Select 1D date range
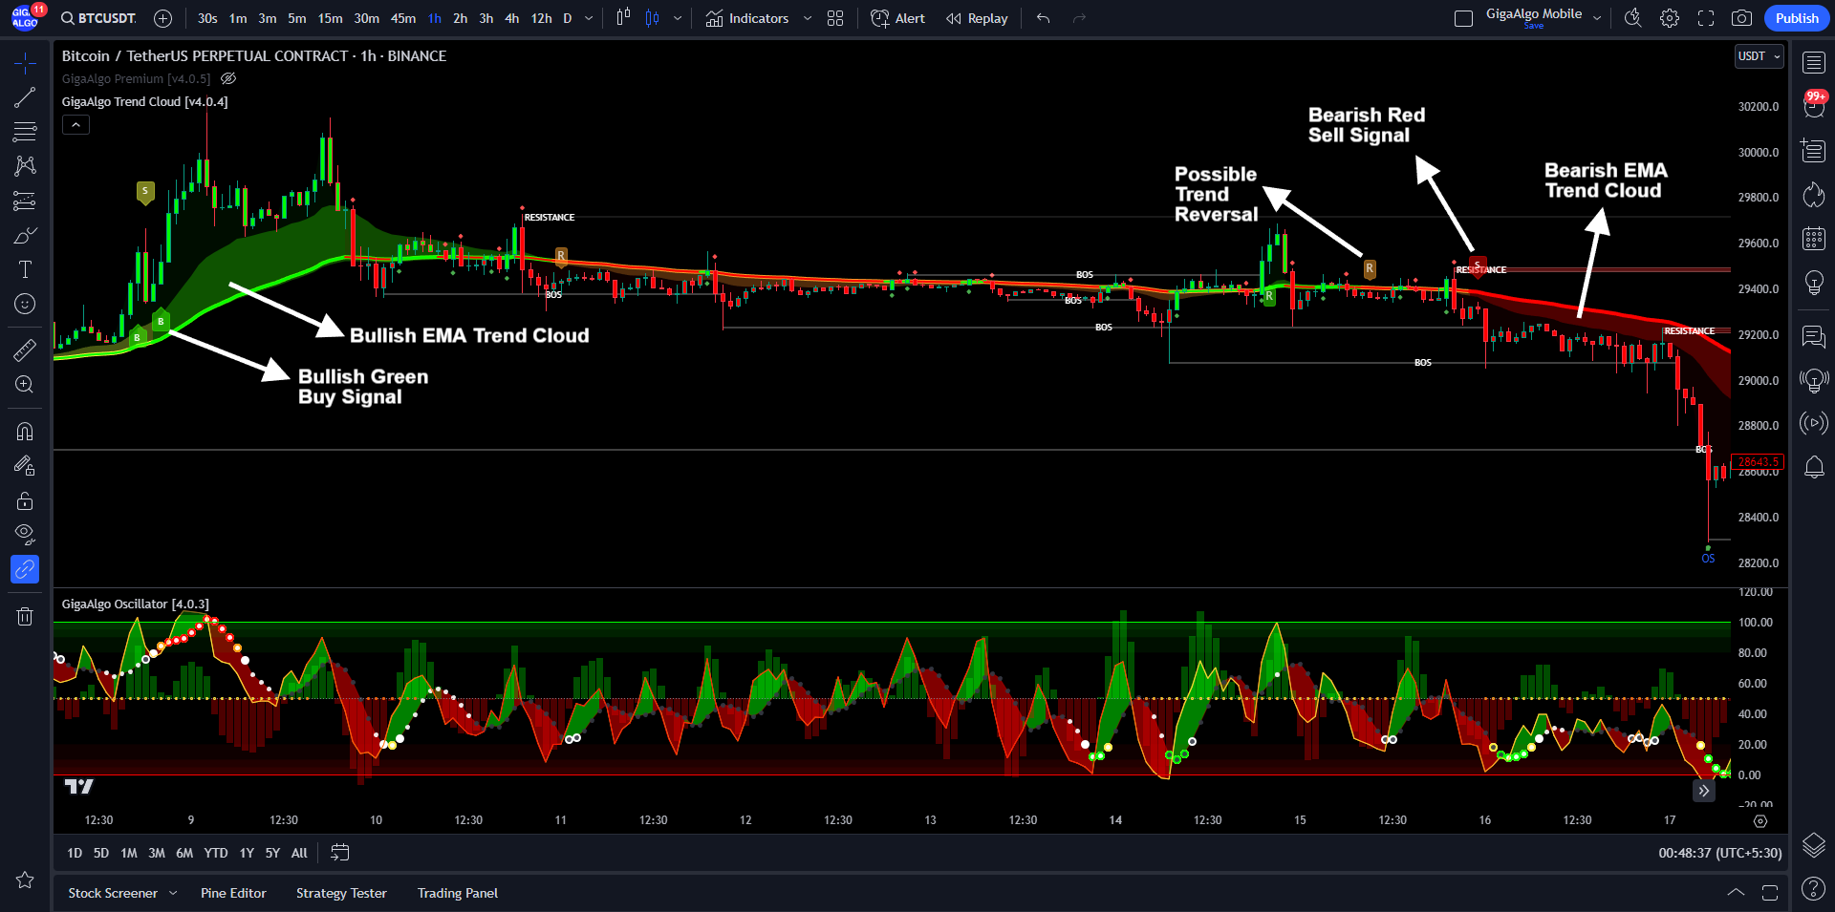Image resolution: width=1835 pixels, height=912 pixels. pos(75,853)
